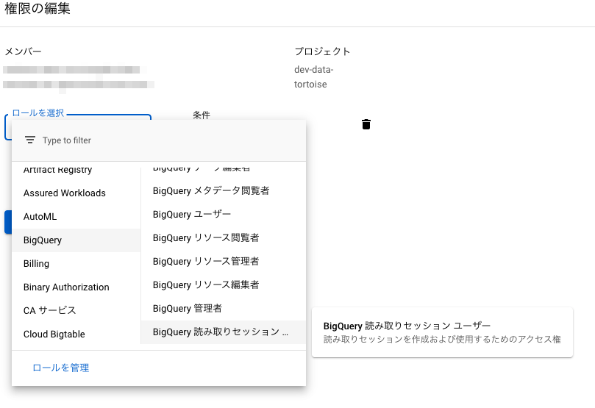Screen dimensions: 595x408
Task: Choose BigQuery リソース閲覧者 role
Action: [x=224, y=237]
